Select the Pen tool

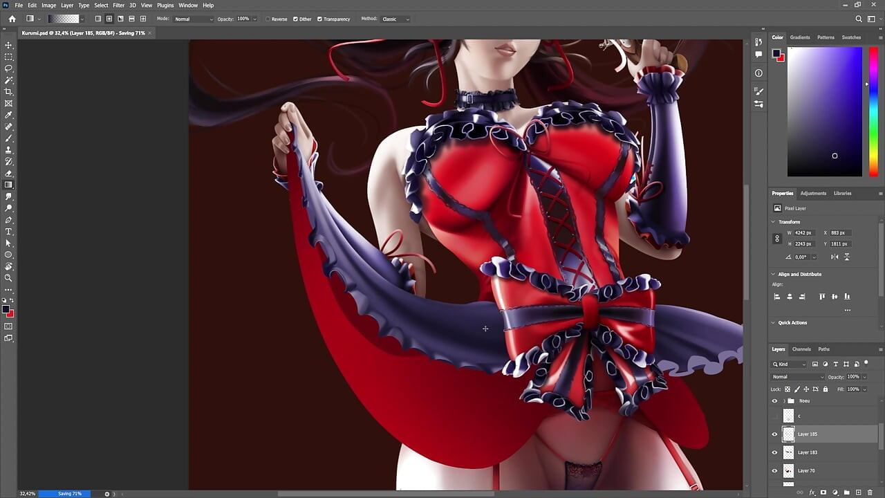click(x=9, y=220)
